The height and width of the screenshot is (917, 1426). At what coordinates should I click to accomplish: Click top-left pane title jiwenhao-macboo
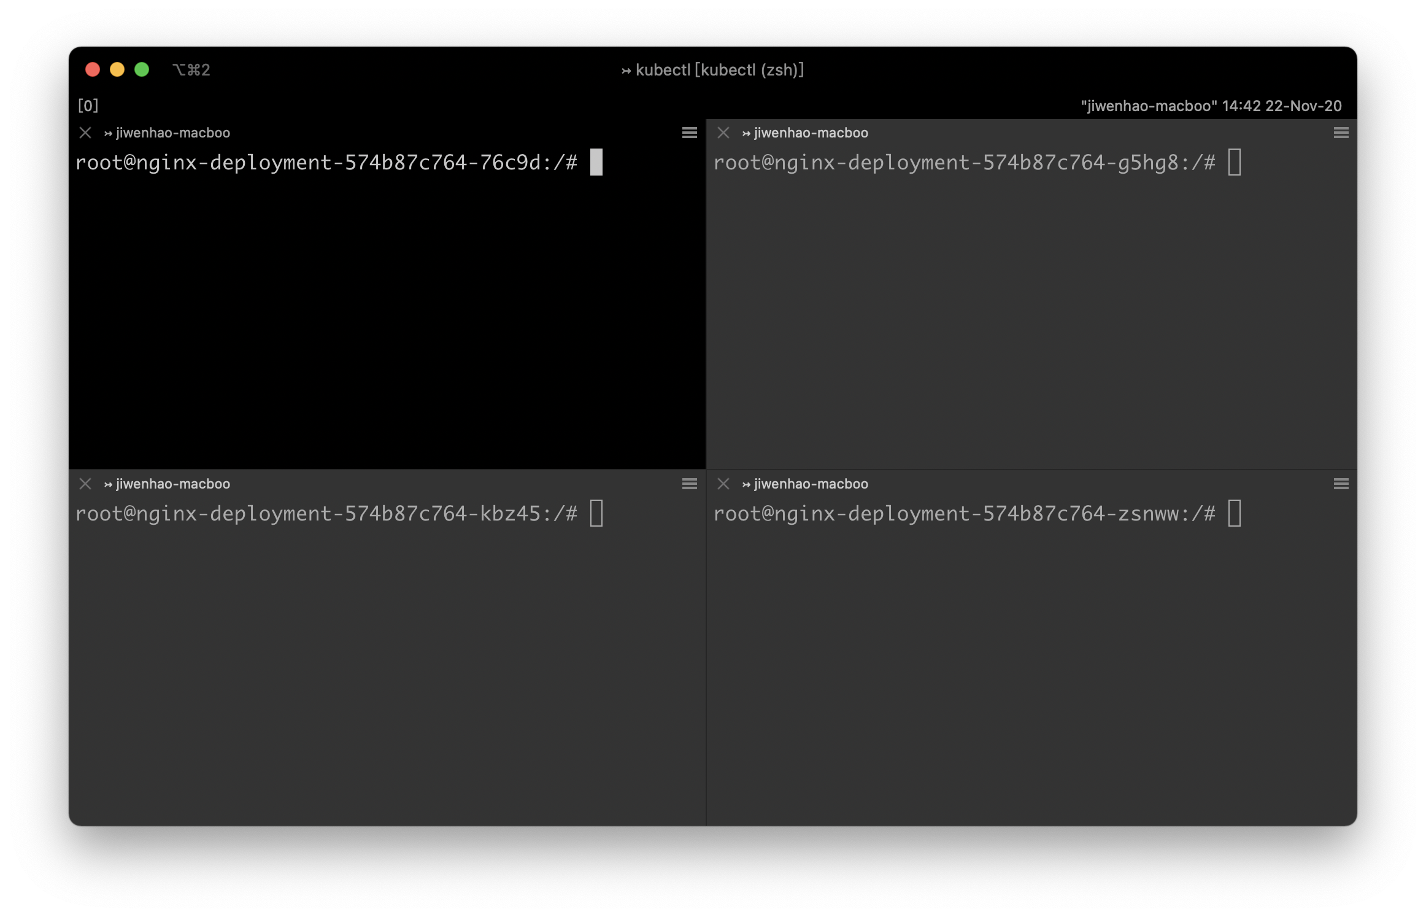(x=172, y=133)
